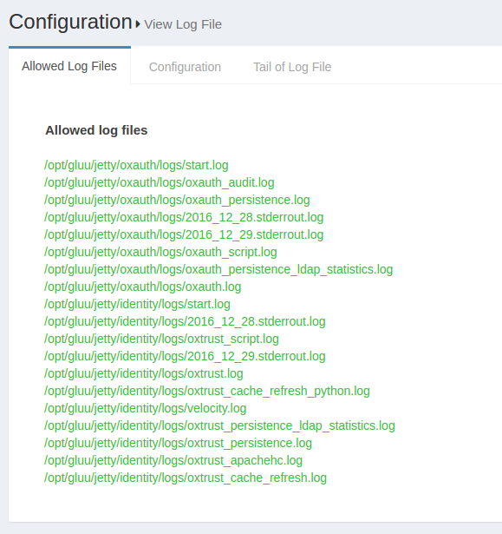Open the velocity.log file link
Image resolution: width=502 pixels, height=534 pixels.
[x=146, y=408]
